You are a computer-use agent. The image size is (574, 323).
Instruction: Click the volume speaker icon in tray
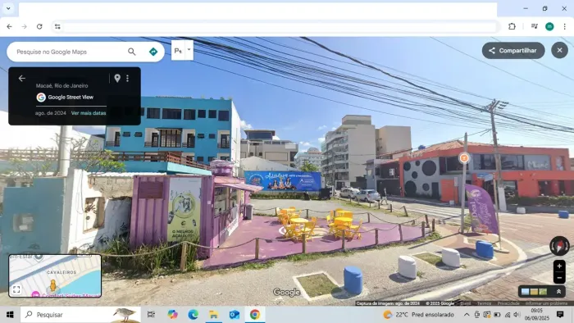point(517,315)
